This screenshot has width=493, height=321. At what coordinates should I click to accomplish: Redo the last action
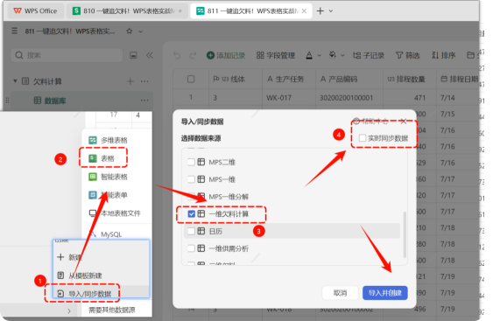[x=193, y=56]
